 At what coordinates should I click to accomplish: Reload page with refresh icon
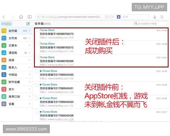pos(112,17)
